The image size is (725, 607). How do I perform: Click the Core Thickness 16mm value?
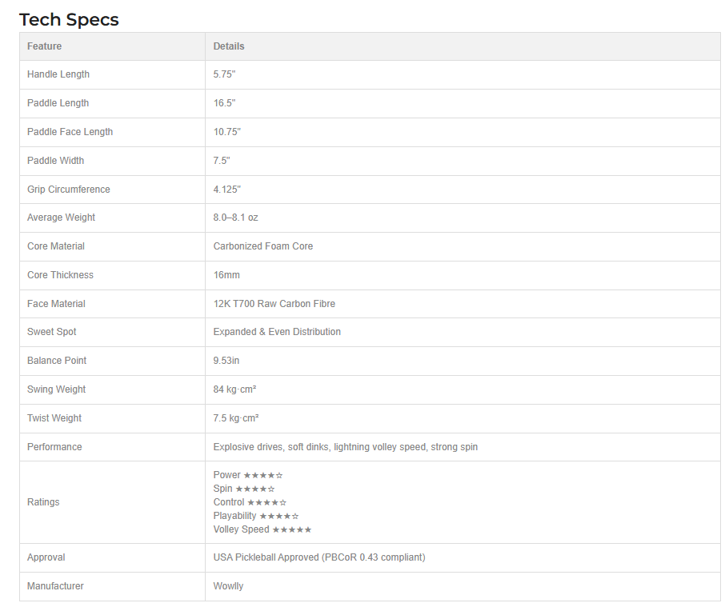[226, 275]
